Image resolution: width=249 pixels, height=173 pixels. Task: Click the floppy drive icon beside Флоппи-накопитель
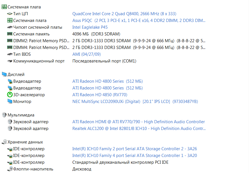[x=10, y=169]
